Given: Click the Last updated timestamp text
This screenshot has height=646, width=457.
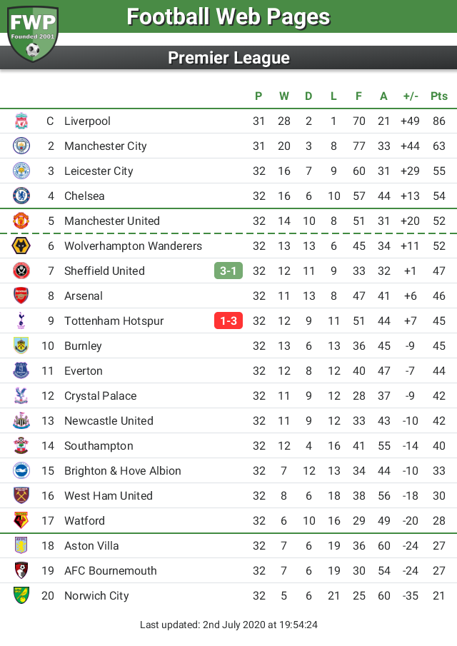Looking at the screenshot, I should point(228,625).
